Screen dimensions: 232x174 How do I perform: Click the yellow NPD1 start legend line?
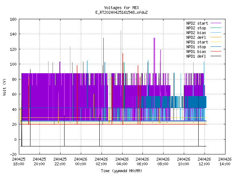click(x=216, y=42)
